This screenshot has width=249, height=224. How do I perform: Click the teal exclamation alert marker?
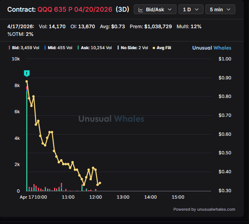click(x=27, y=73)
